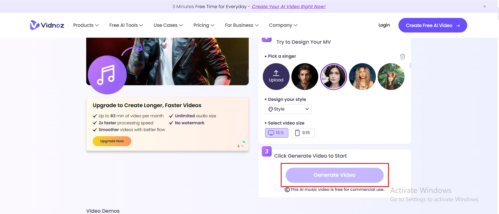Click the 'Video Demos' heading
Viewport: 499px width, 214px height.
[x=103, y=211]
